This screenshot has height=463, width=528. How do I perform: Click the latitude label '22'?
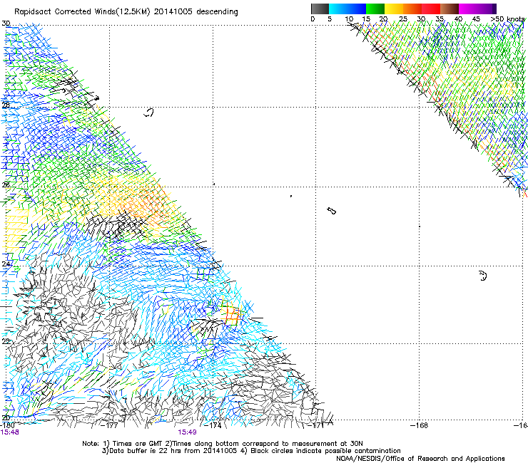point(6,341)
